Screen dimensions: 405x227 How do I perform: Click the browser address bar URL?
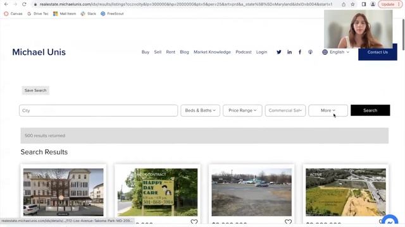[186, 4]
